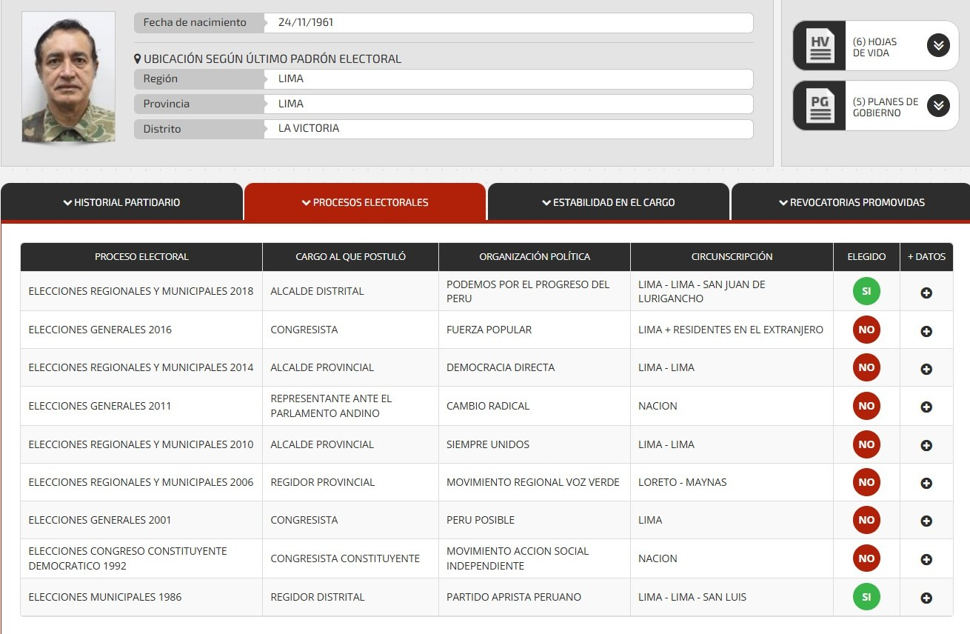
Task: Click plus icon for Elecciones Municipales 1986
Action: 926,598
